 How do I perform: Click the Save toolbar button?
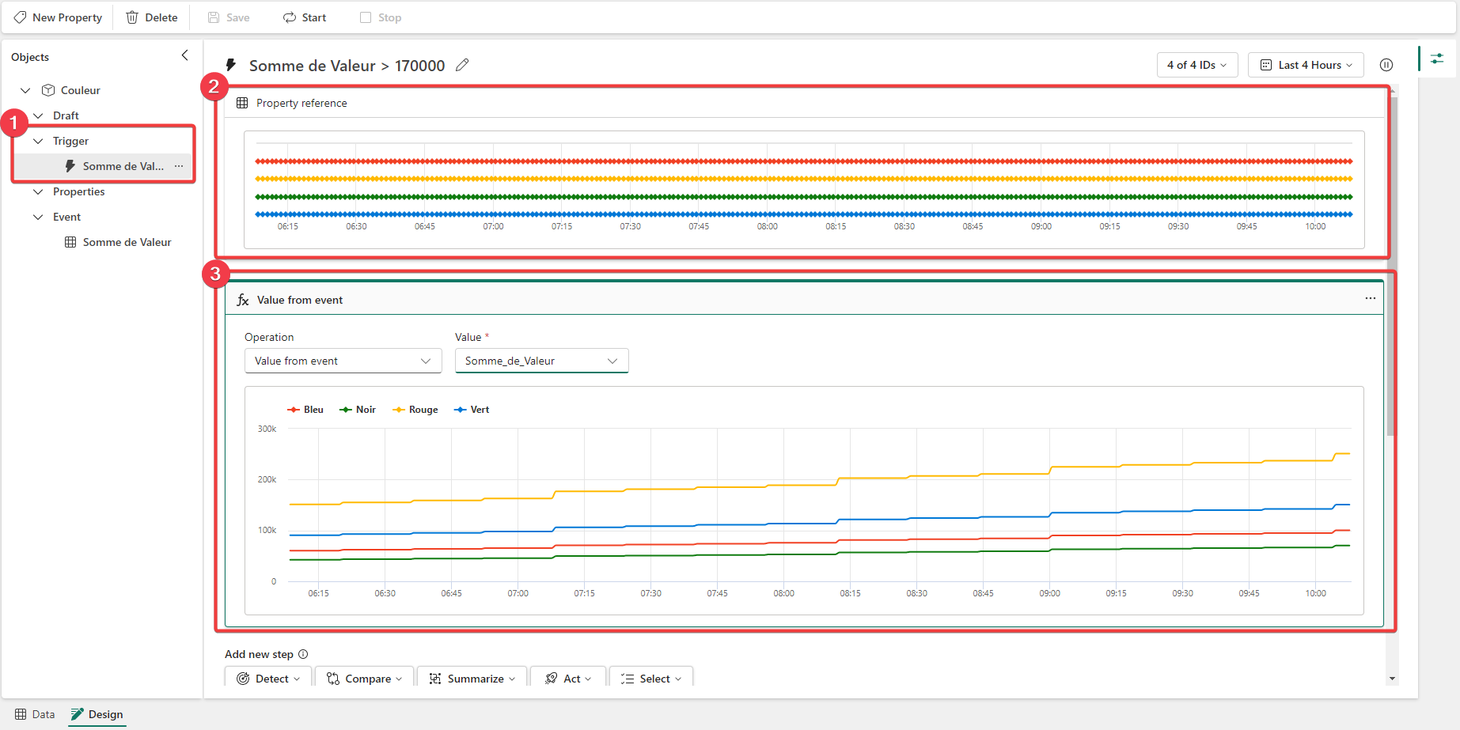tap(229, 17)
